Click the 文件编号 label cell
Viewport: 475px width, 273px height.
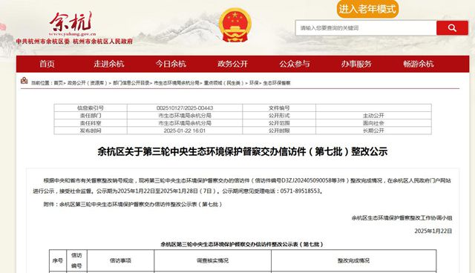[279, 108]
